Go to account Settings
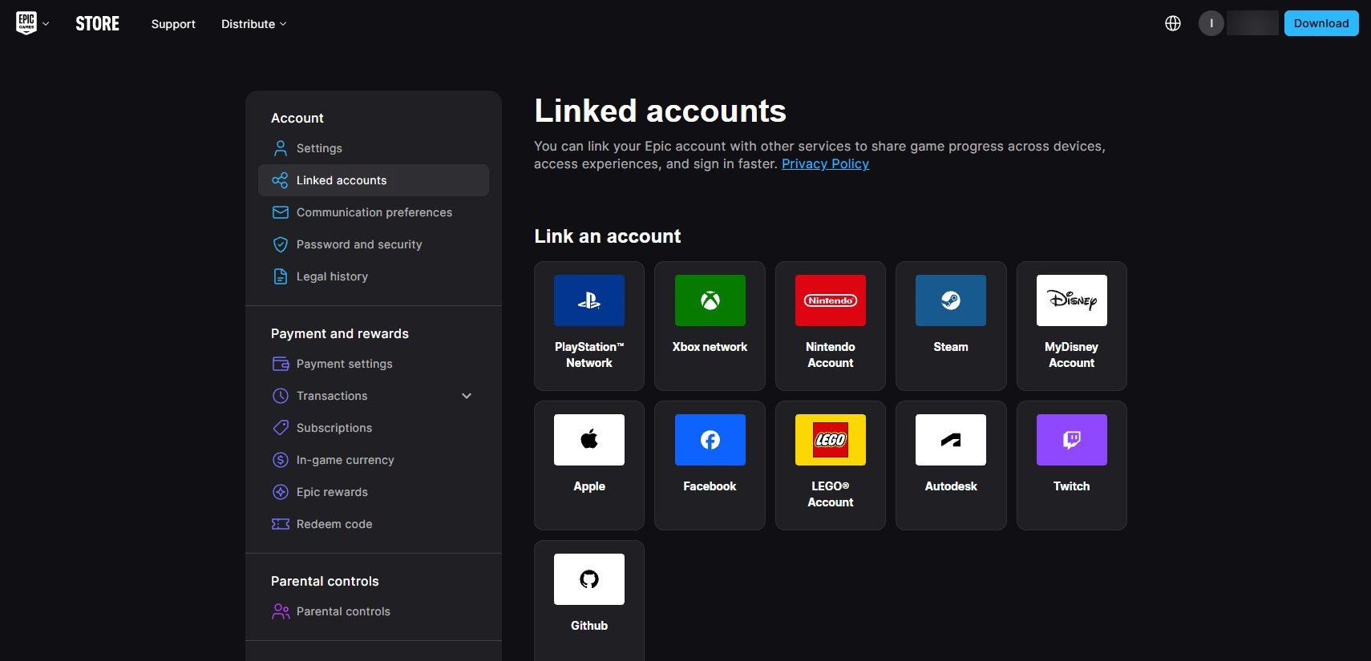 coord(374,148)
